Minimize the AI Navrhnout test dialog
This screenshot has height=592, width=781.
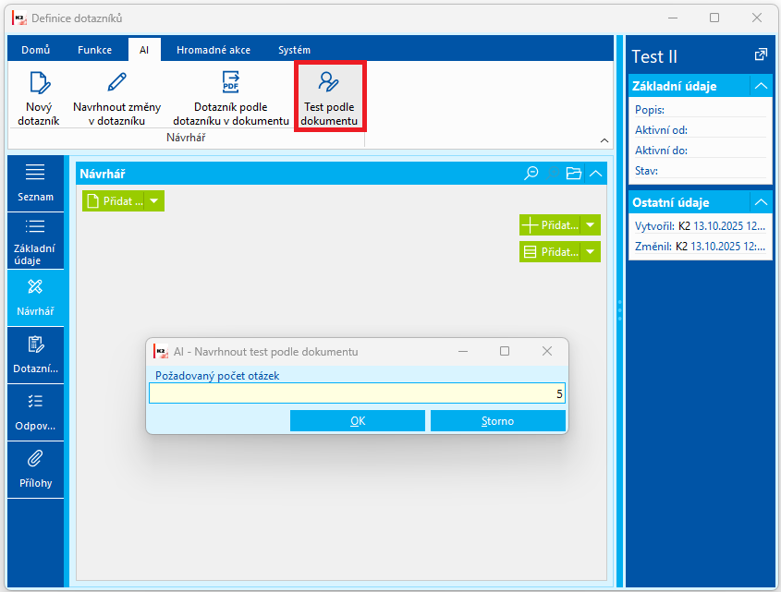click(x=463, y=351)
